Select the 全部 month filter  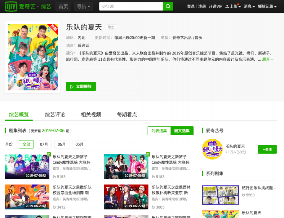click(x=26, y=144)
